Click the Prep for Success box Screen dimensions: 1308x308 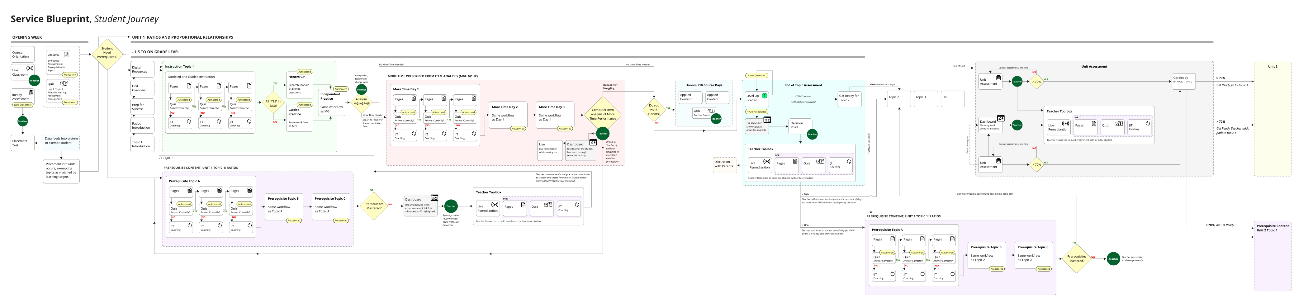click(x=142, y=107)
